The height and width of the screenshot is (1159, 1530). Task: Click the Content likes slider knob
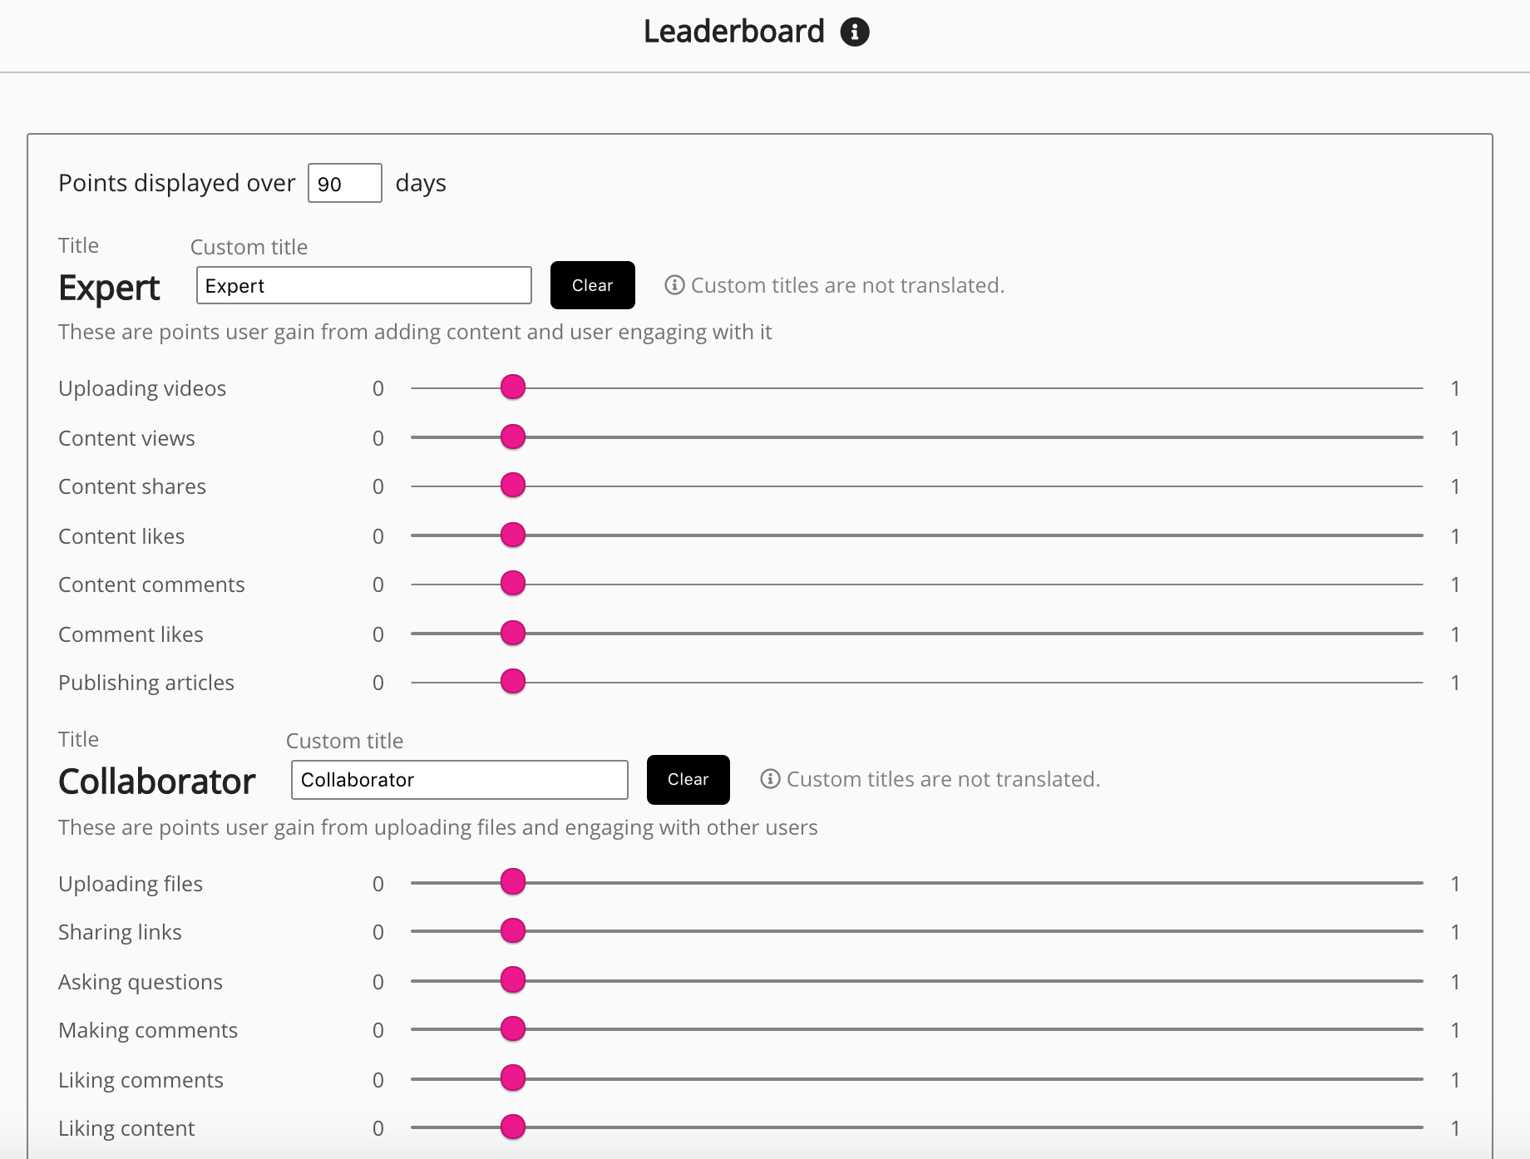[x=513, y=535]
